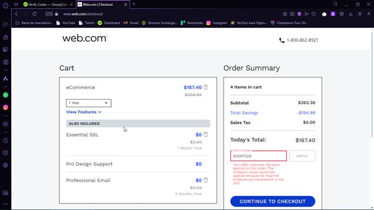
Task: Open the Barra de marcadores bookmarks folder
Action: pos(34,23)
